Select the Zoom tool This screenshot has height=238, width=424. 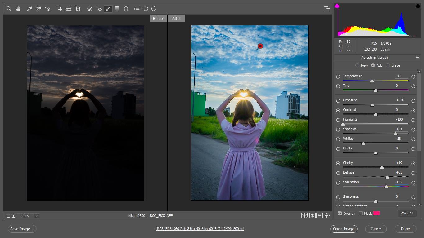(x=9, y=9)
